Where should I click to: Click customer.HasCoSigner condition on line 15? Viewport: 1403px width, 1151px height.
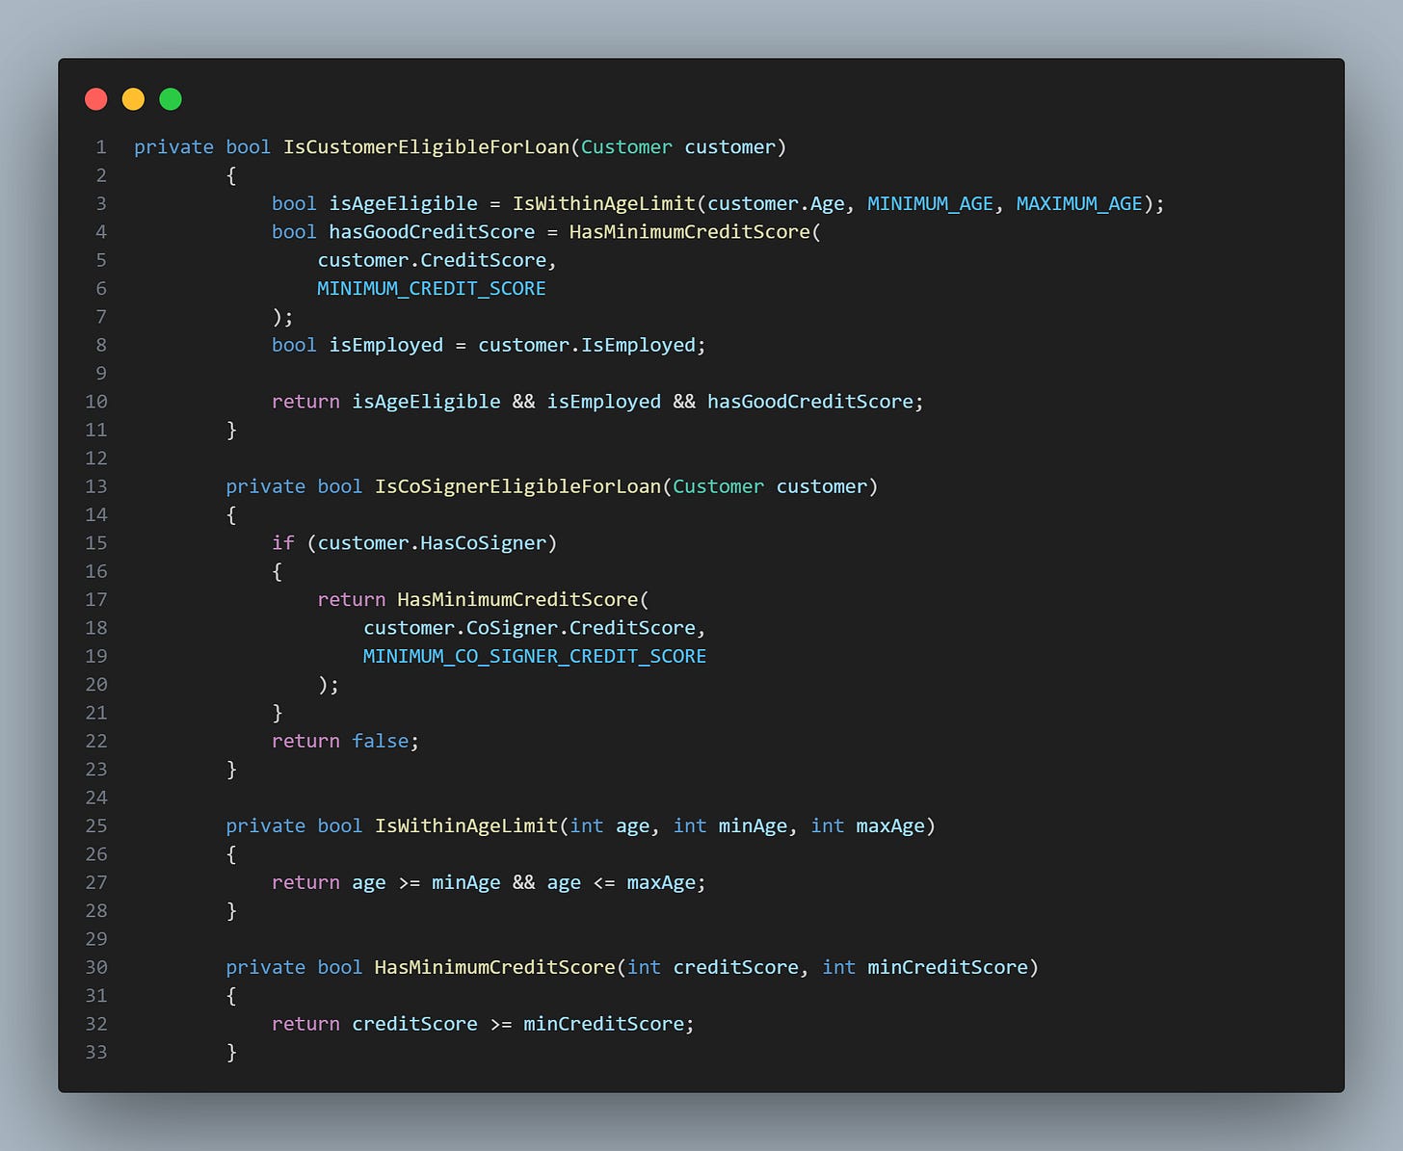[432, 543]
